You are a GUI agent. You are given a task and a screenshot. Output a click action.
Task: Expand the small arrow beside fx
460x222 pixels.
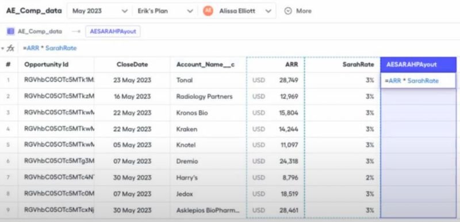click(3, 48)
